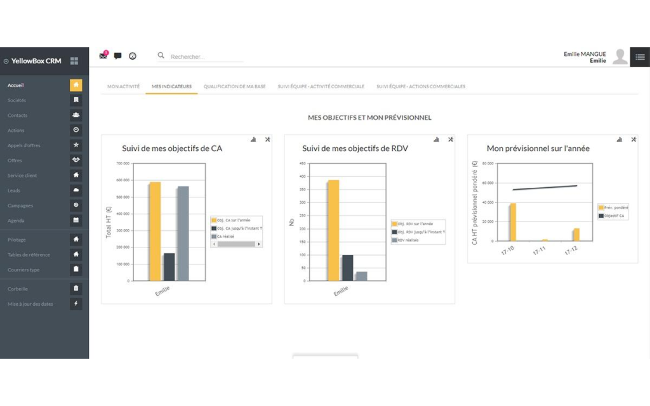Open Offres in the sidebar
650x406 pixels.
pyautogui.click(x=15, y=160)
